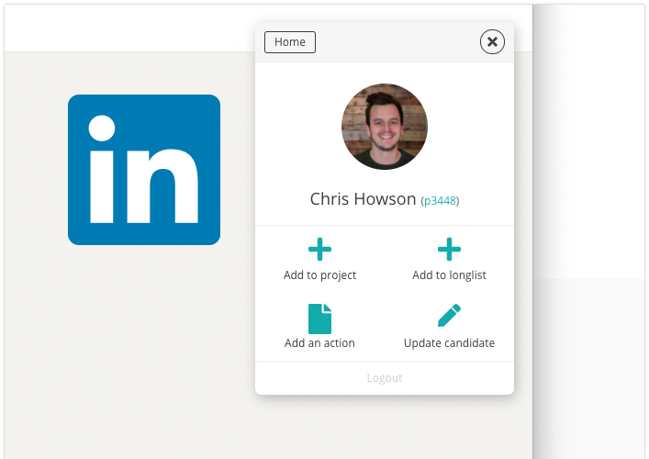The width and height of the screenshot is (649, 459).
Task: Click the Add an action document icon
Action: [319, 319]
